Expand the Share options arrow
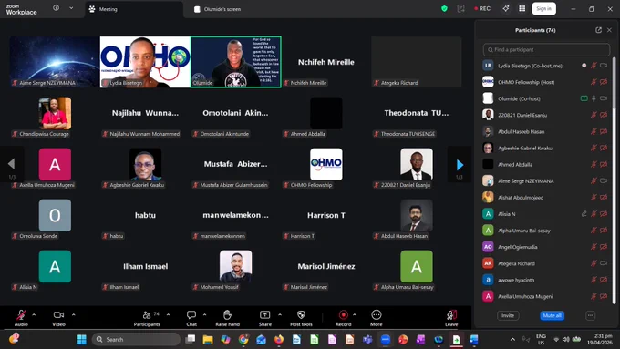Screen dimensions: 620x349 click(280, 314)
